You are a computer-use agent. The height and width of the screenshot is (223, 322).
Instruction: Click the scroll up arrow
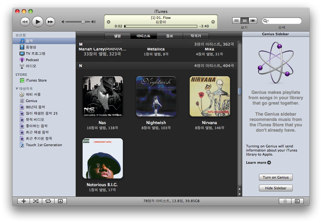pos(239,189)
